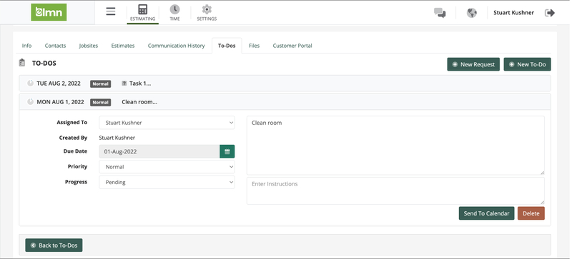The width and height of the screenshot is (572, 259).
Task: Click the question mark icon beside Task 1
Action: coord(124,83)
